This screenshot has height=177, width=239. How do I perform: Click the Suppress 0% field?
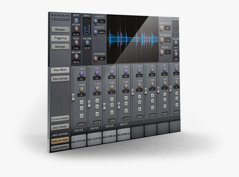point(102,59)
